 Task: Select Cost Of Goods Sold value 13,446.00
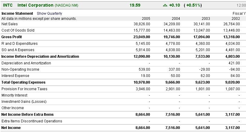231,30
